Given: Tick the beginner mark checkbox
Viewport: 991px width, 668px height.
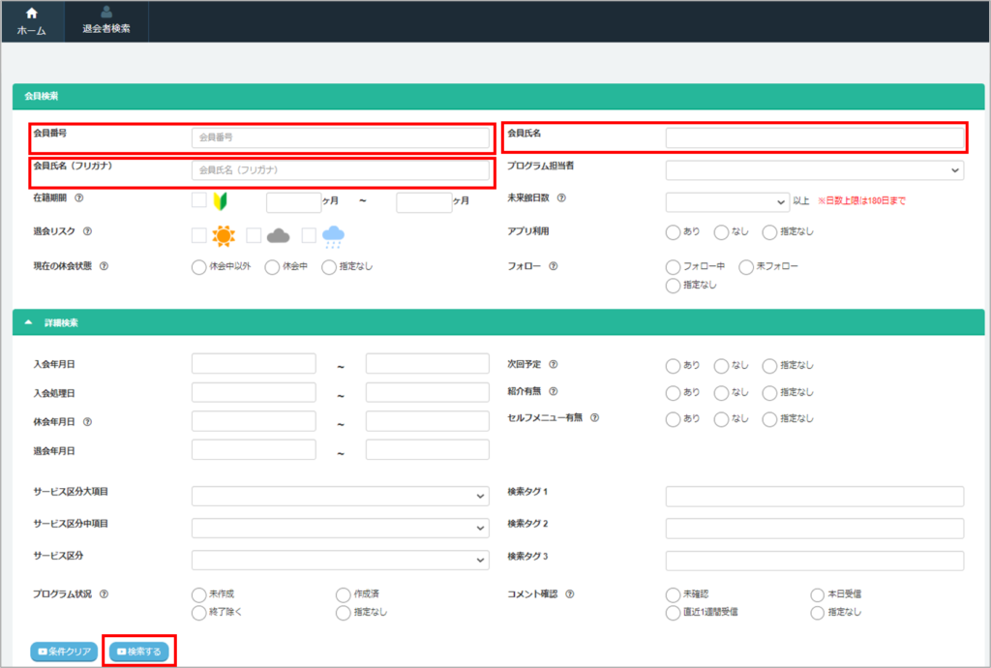Looking at the screenshot, I should (198, 200).
